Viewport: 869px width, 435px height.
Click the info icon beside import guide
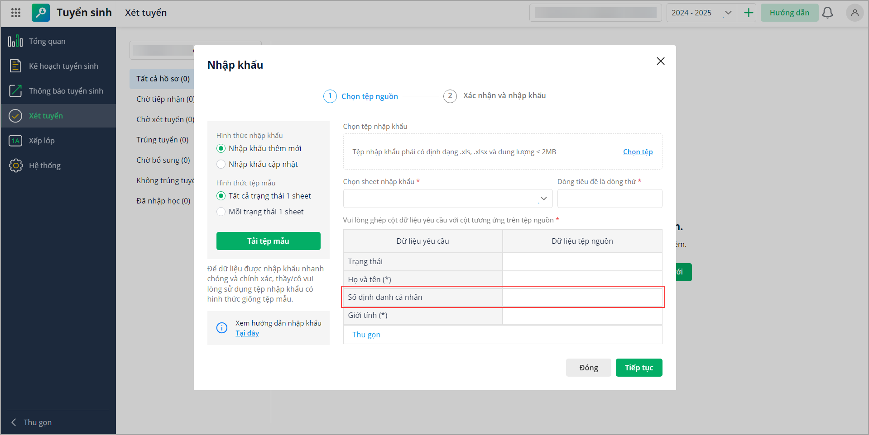(222, 328)
